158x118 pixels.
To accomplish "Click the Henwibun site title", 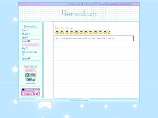I will point(79,13).
